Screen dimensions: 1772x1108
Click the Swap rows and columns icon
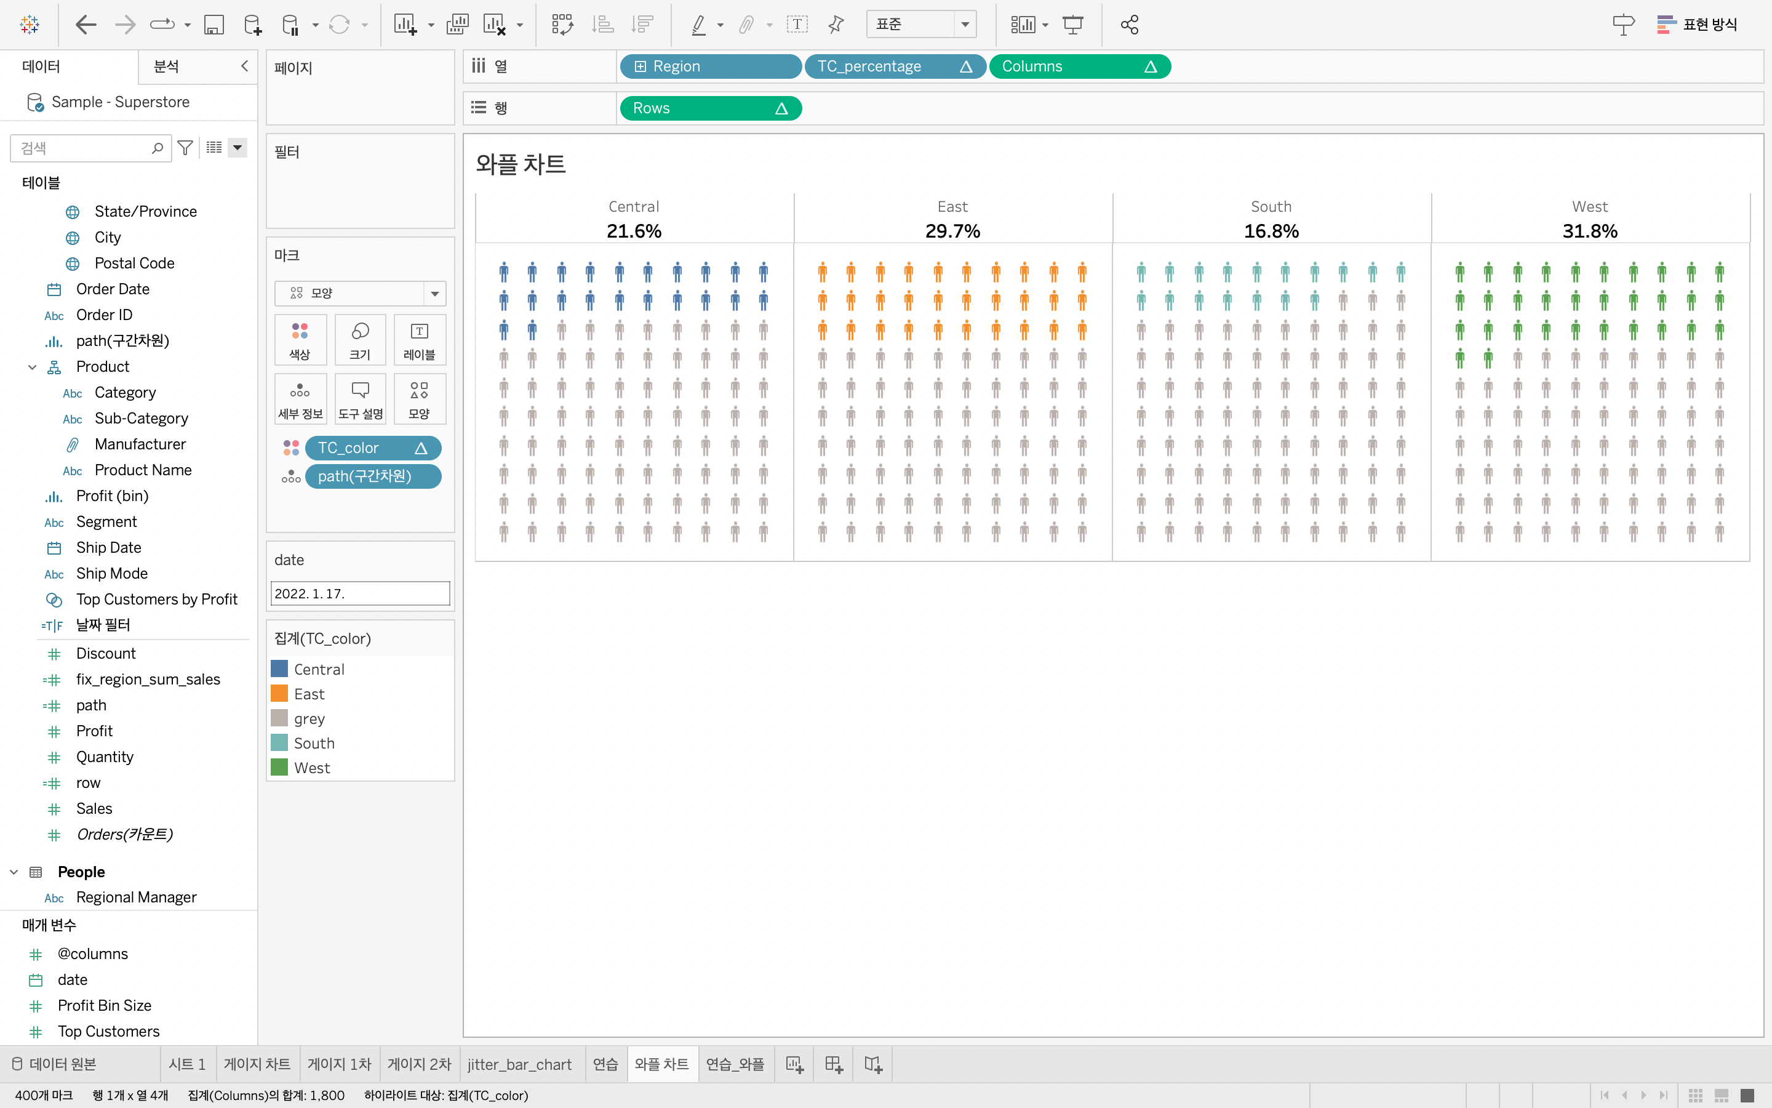tap(562, 25)
